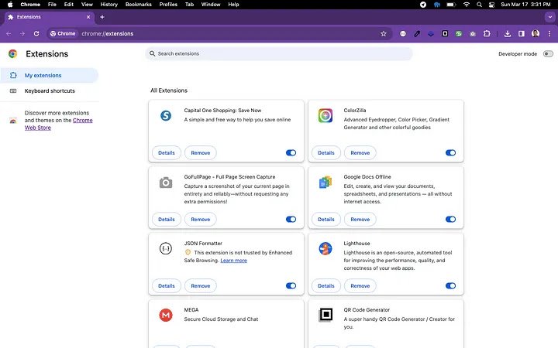558x348 pixels.
Task: Follow Learn more link for JSON Formatter
Action: coord(233,261)
